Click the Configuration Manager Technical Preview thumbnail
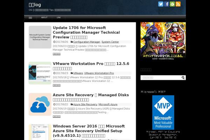Screen dimensions: 210x140 coord(40,37)
